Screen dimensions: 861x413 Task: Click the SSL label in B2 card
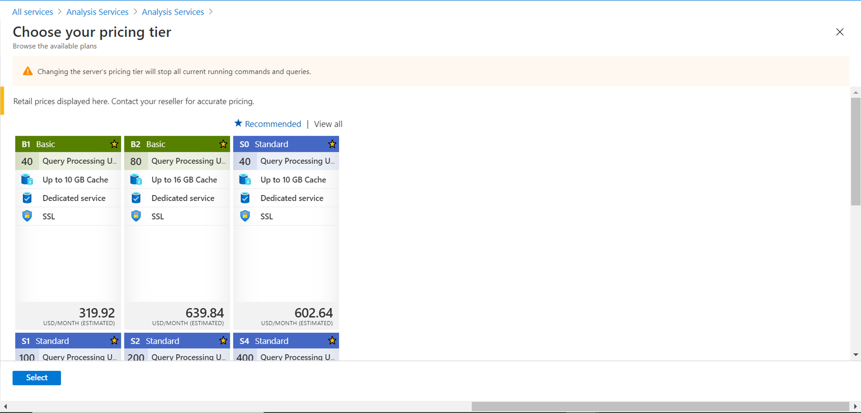158,216
